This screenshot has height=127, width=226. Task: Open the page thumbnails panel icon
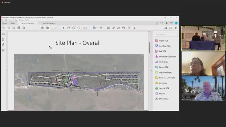click(x=3, y=34)
